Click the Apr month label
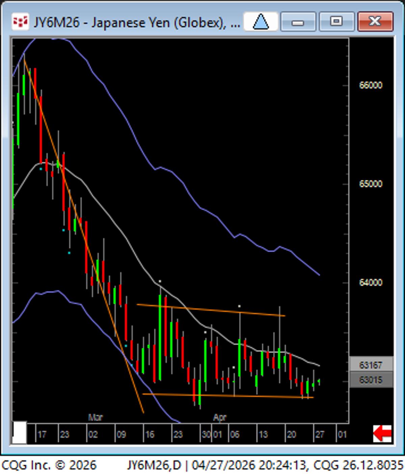The width and height of the screenshot is (405, 474). 220,418
